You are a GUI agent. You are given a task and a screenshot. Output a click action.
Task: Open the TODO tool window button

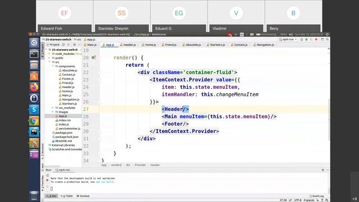pyautogui.click(x=67, y=196)
